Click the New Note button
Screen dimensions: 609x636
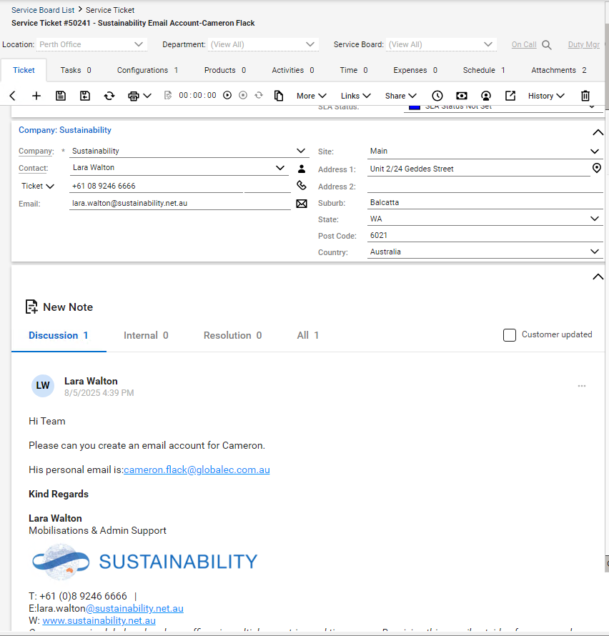[x=59, y=307]
